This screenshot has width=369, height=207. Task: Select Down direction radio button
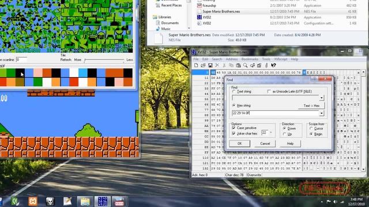tap(284, 128)
